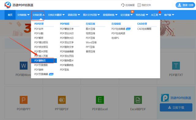
Task: Click the 立即下载 download button
Action: point(176,107)
